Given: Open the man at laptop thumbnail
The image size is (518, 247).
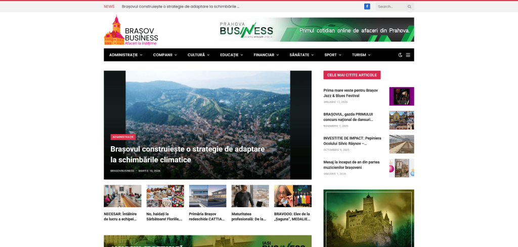Looking at the screenshot, I should click(x=250, y=196).
